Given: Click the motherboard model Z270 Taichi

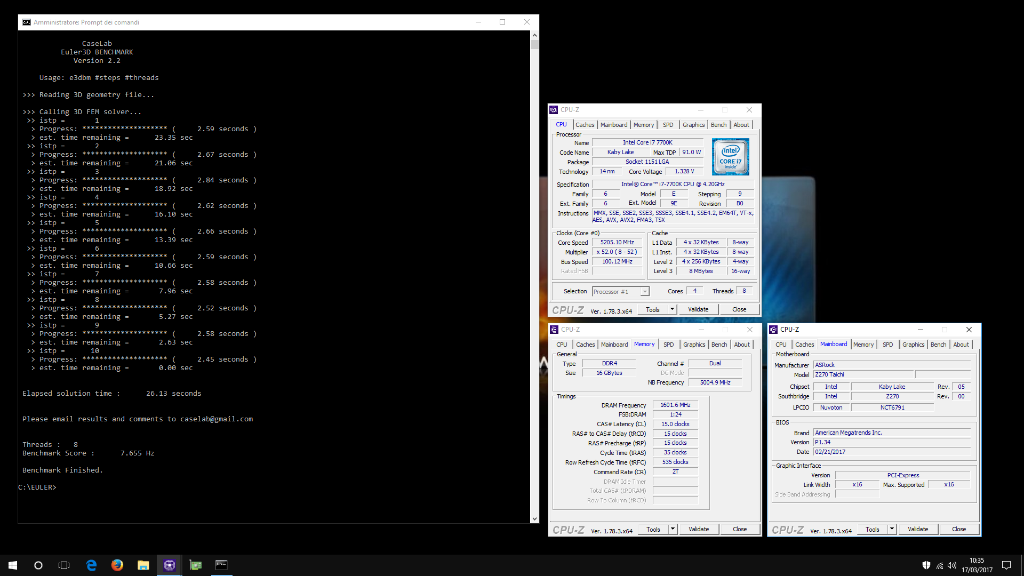Looking at the screenshot, I should click(x=864, y=374).
